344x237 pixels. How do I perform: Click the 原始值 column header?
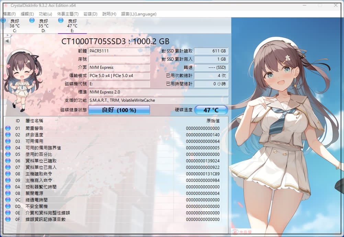(x=213, y=121)
